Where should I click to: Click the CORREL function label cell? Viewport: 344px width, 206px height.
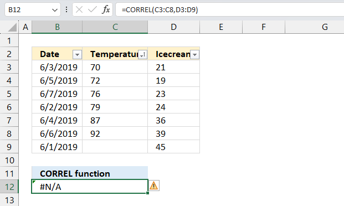(x=90, y=173)
